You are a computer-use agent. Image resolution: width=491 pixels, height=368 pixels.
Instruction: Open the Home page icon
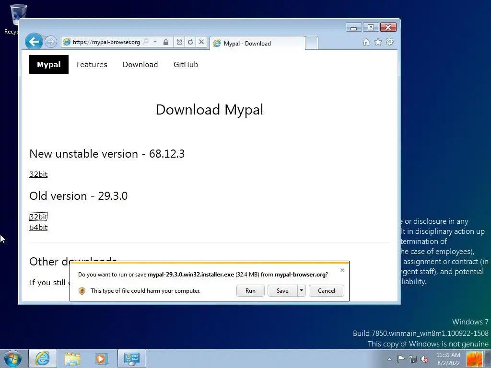pos(366,42)
